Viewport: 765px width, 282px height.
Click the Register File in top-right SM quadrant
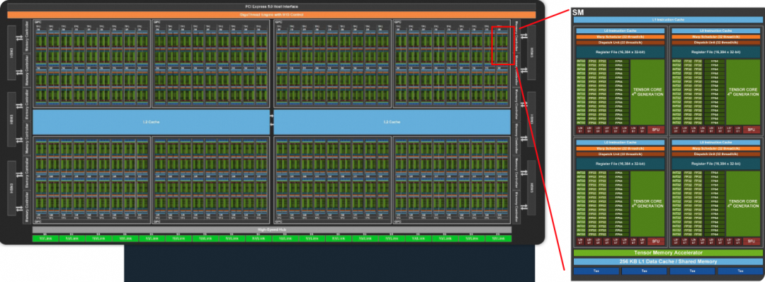[715, 52]
